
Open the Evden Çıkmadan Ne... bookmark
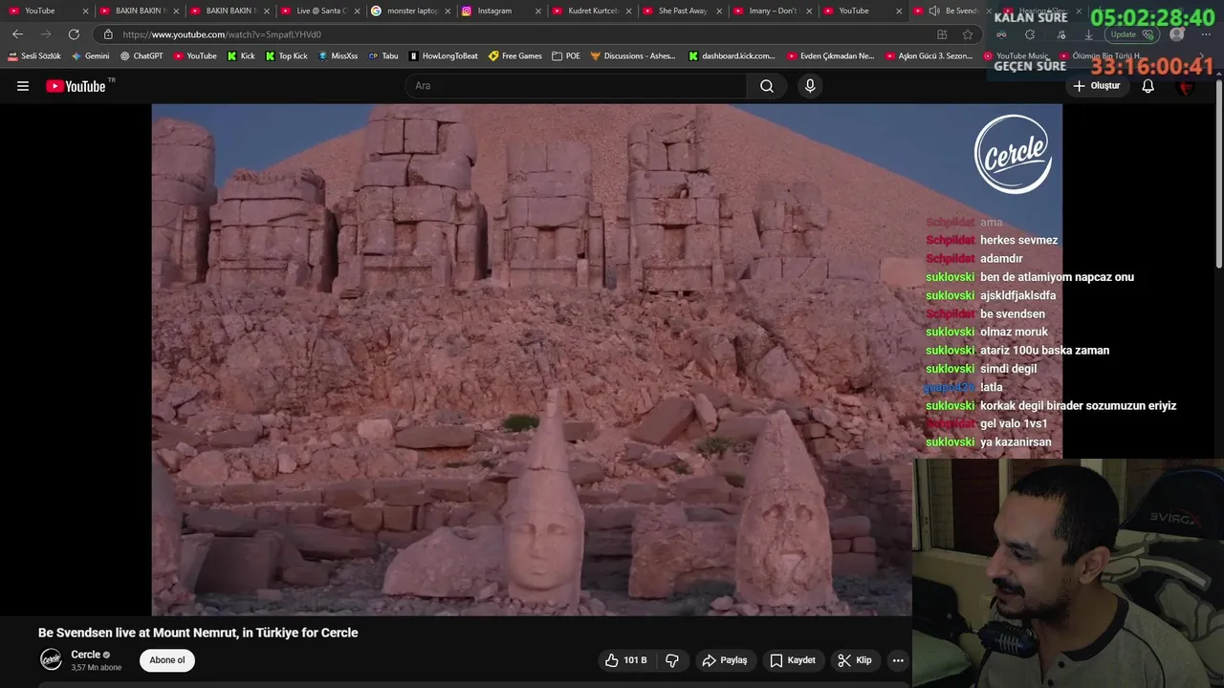pyautogui.click(x=830, y=56)
